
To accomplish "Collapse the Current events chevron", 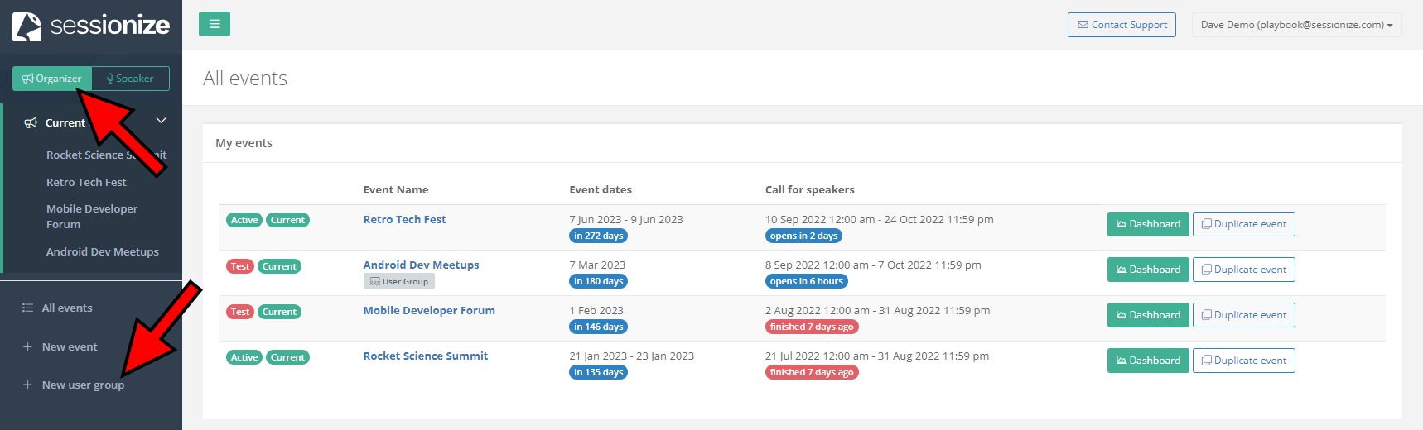I will click(x=162, y=121).
